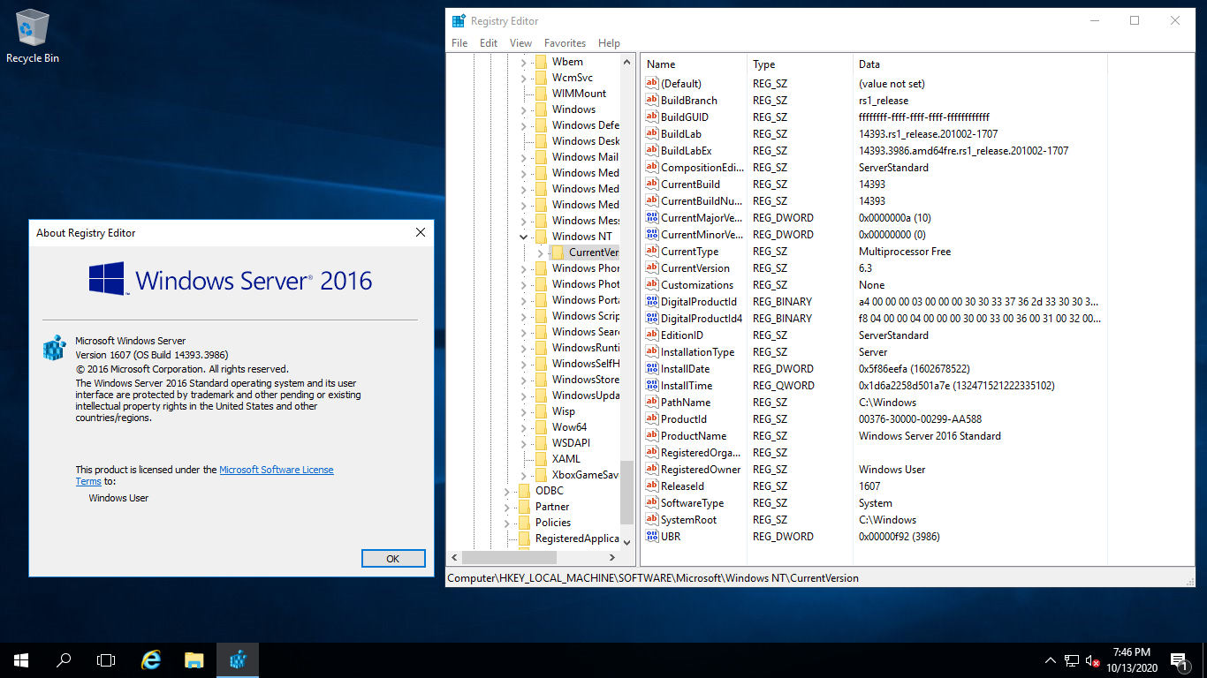
Task: Select the Windows NT key
Action: [581, 237]
